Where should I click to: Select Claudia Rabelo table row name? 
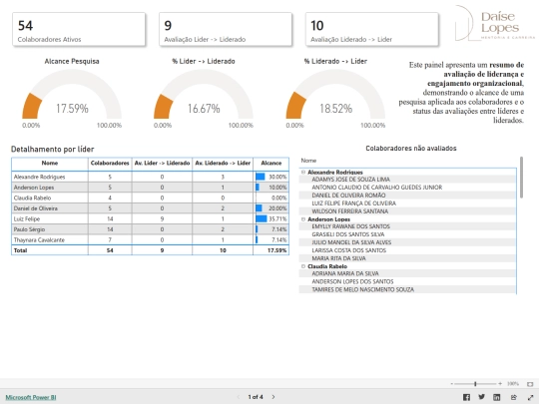[x=32, y=198]
